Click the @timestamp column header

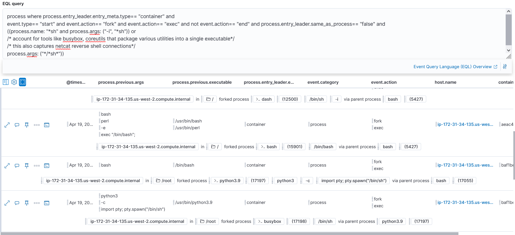tap(76, 82)
